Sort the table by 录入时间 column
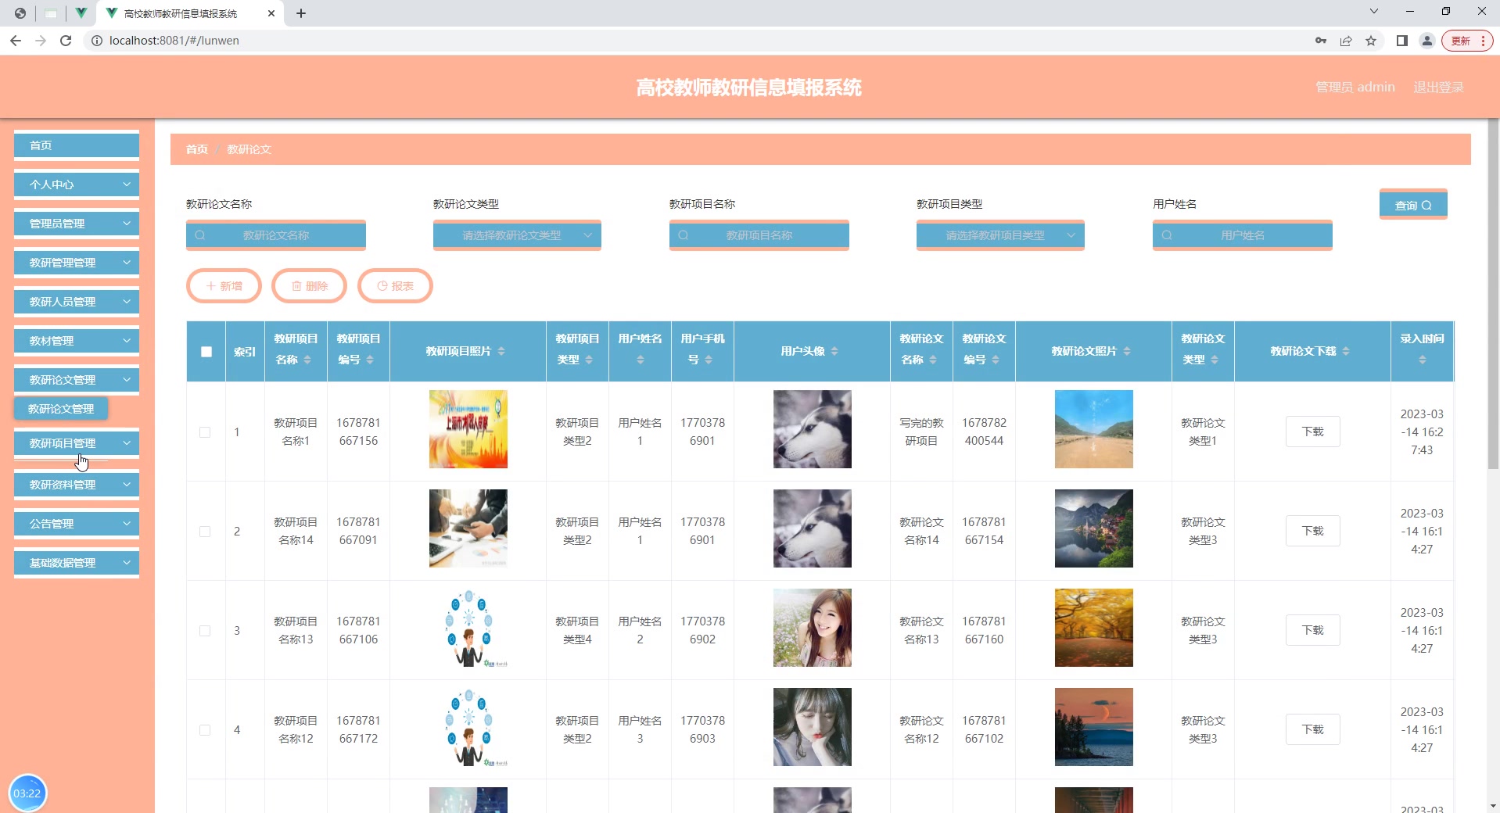This screenshot has width=1500, height=813. pyautogui.click(x=1423, y=360)
